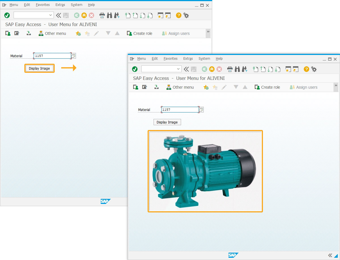Screen dimensions: 340x260
Task: Collapse command field arrows in front window
Action: 186,69
